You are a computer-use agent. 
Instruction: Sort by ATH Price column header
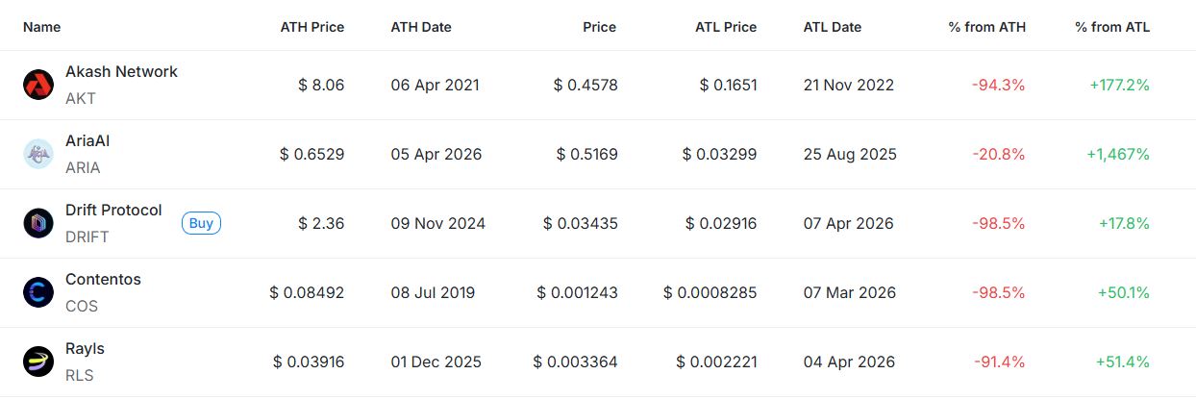click(x=311, y=27)
